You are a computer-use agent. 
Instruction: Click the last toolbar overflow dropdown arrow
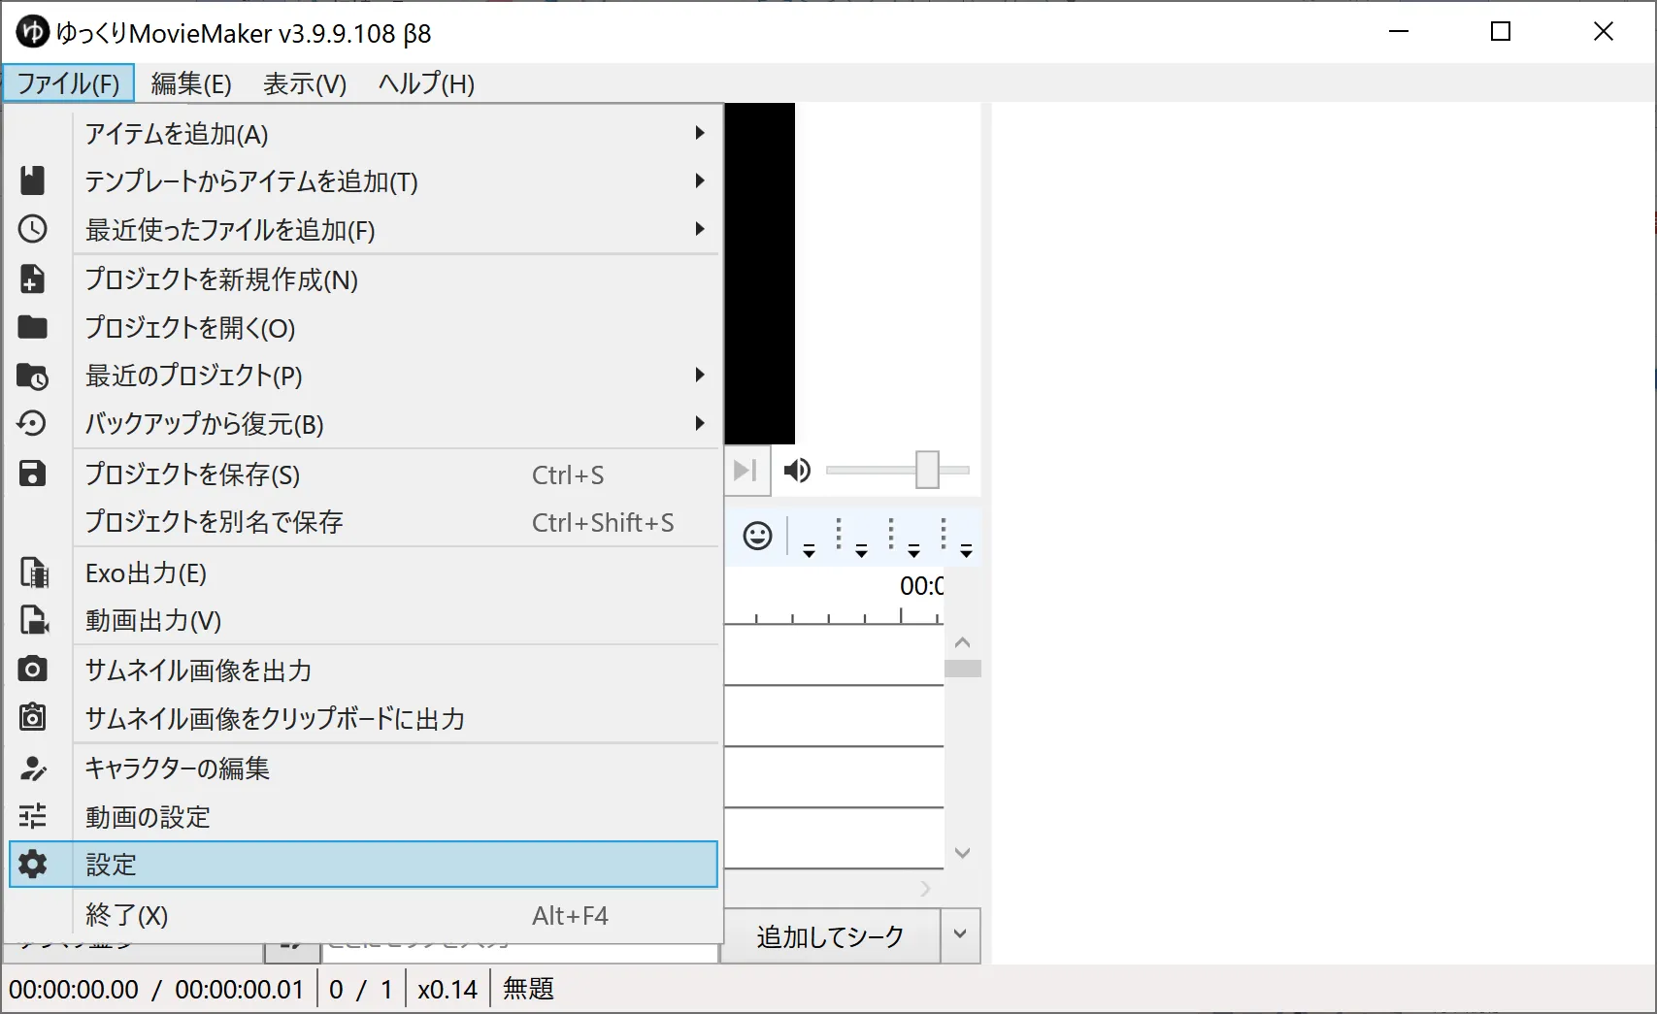(966, 551)
